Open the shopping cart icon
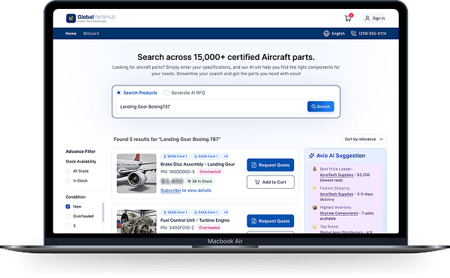This screenshot has width=450, height=278. [348, 18]
